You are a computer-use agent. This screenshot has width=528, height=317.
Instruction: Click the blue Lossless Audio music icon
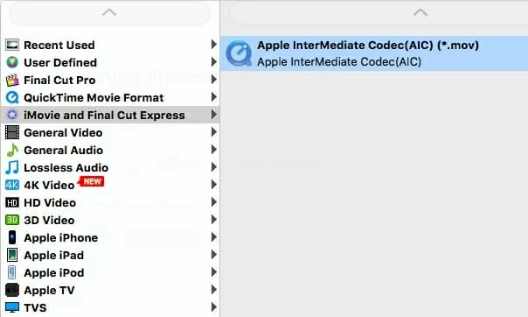point(12,167)
